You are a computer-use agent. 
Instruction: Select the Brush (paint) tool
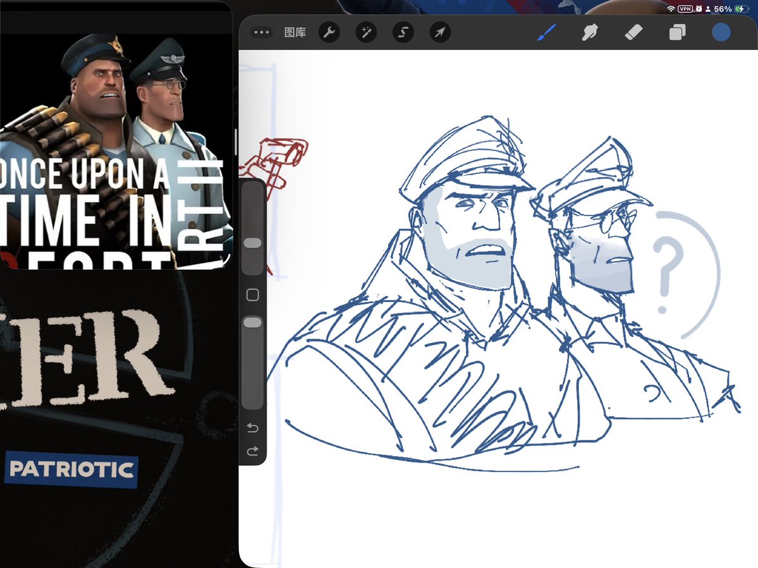pos(547,32)
